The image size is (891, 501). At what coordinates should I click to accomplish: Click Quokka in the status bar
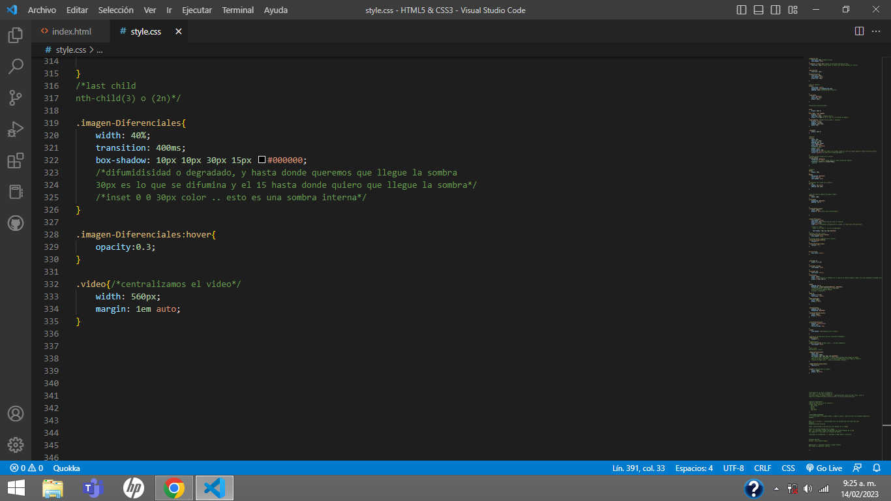67,468
